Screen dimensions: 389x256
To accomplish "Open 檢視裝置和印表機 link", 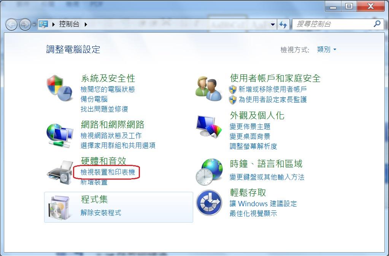I will point(108,172).
